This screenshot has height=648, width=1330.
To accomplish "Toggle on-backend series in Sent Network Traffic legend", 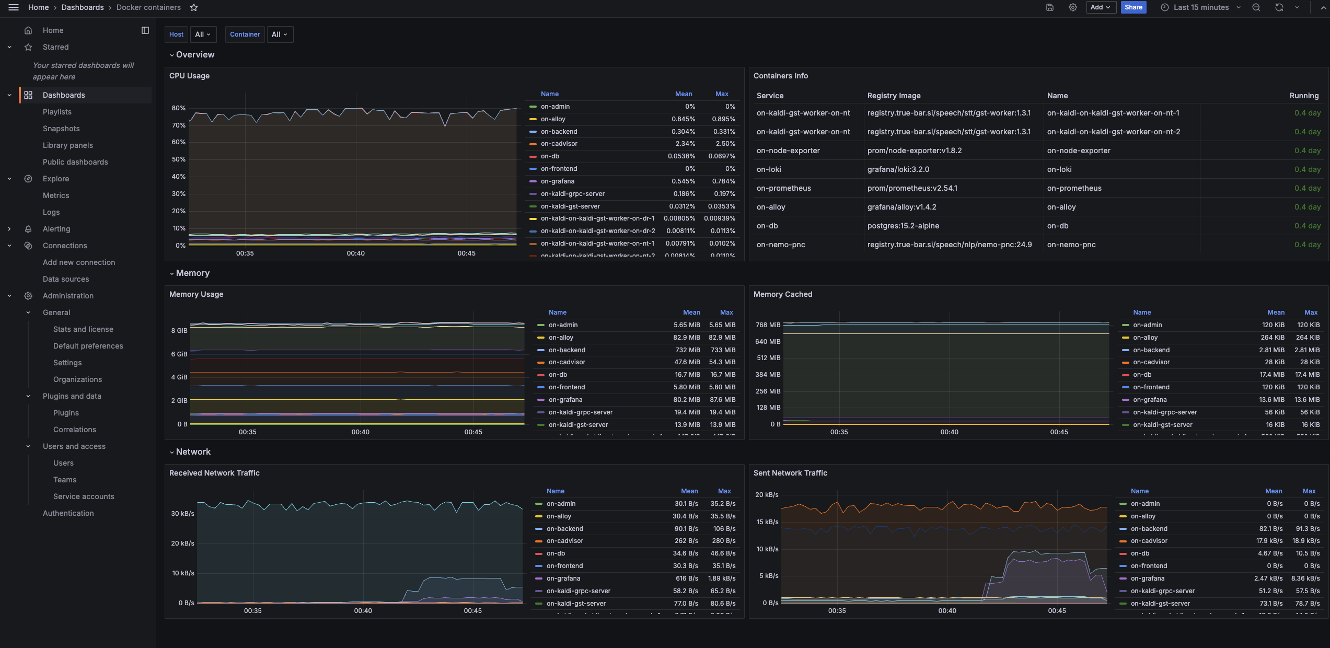I will 1149,529.
